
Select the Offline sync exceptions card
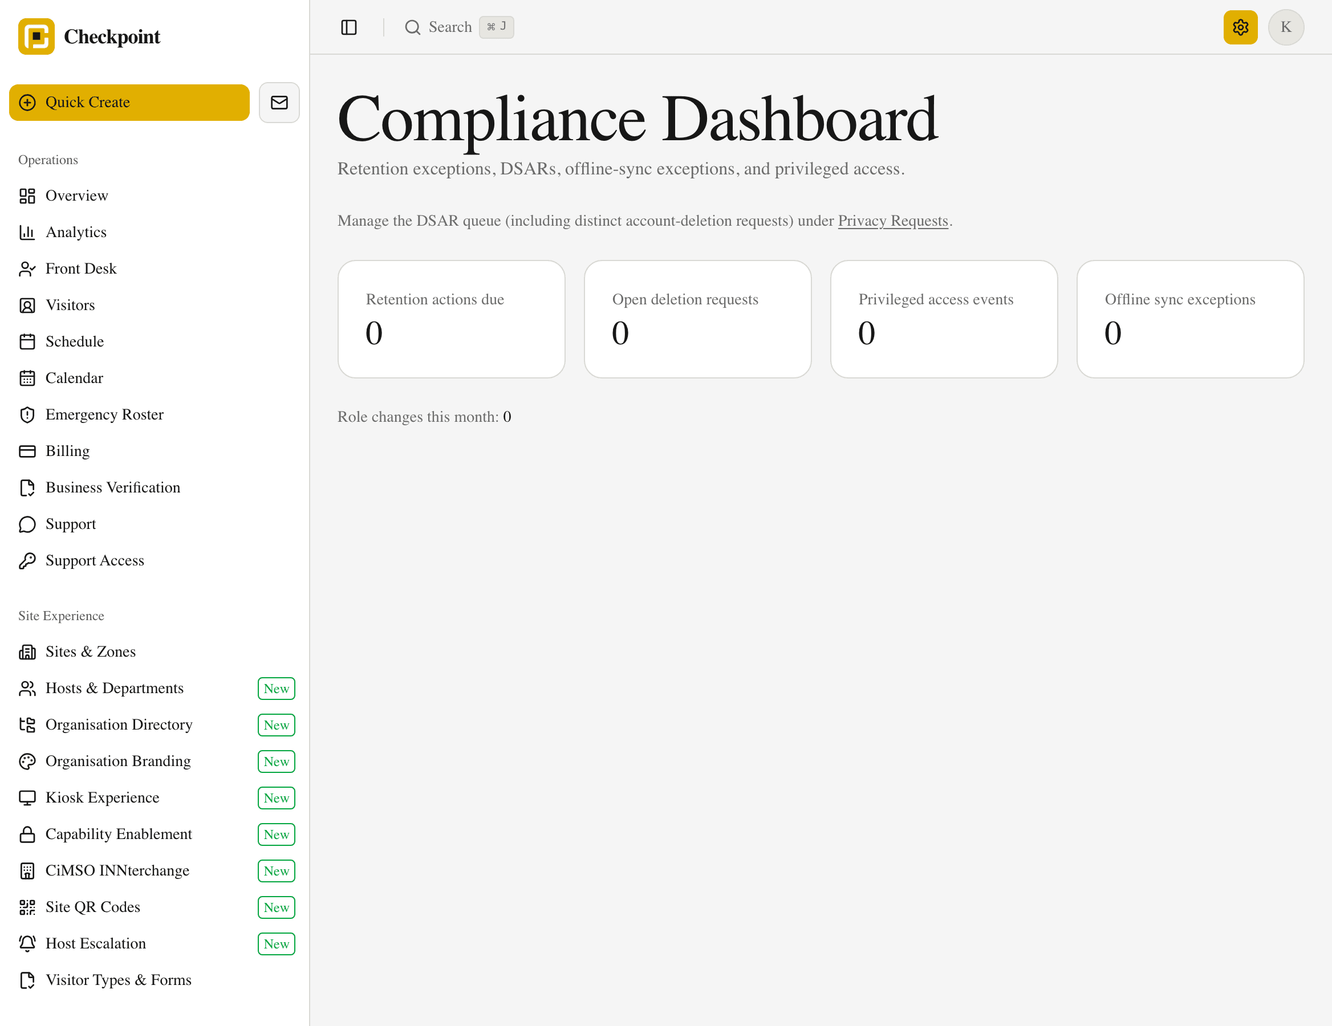pos(1191,319)
